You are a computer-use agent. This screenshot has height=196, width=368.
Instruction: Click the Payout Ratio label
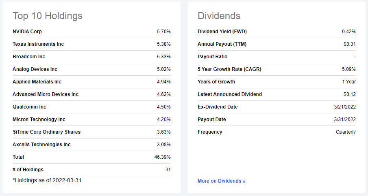click(213, 57)
